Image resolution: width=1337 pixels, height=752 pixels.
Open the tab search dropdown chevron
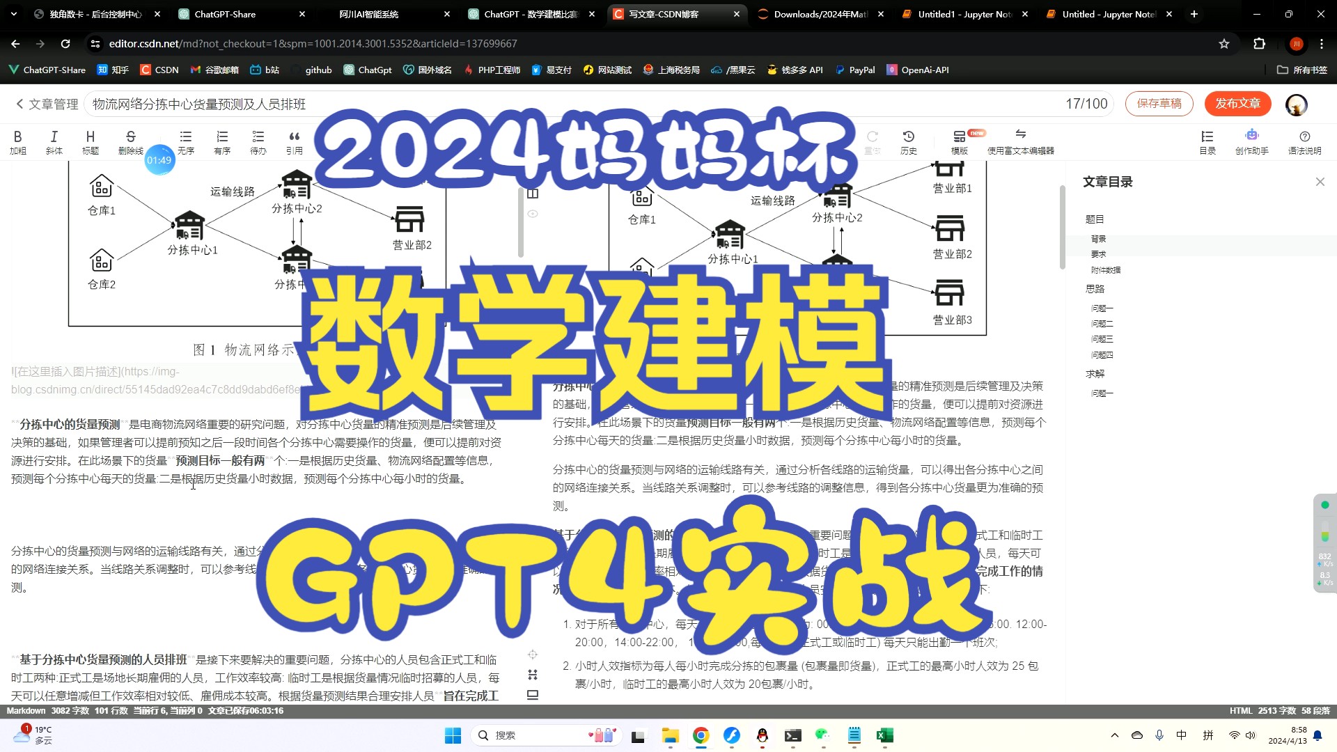pyautogui.click(x=13, y=14)
